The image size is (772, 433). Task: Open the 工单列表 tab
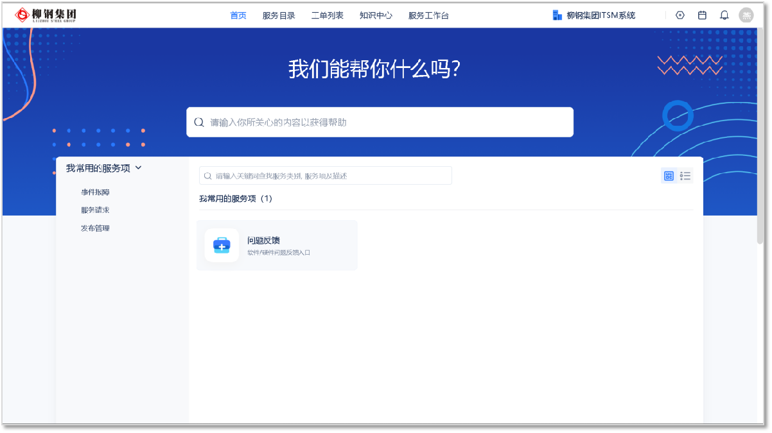[x=328, y=15]
